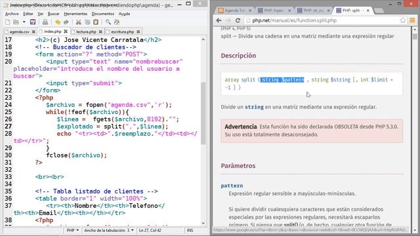Image resolution: width=420 pixels, height=236 pixels.
Task: Close the index.php tab
Action: click(66, 31)
